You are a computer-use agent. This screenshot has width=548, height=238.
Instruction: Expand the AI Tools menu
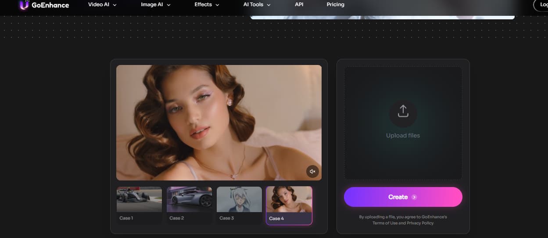(257, 4)
